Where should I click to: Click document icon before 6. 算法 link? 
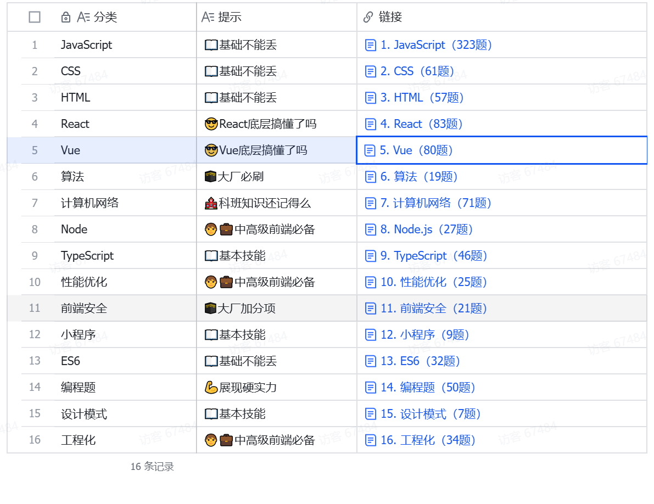(x=370, y=177)
